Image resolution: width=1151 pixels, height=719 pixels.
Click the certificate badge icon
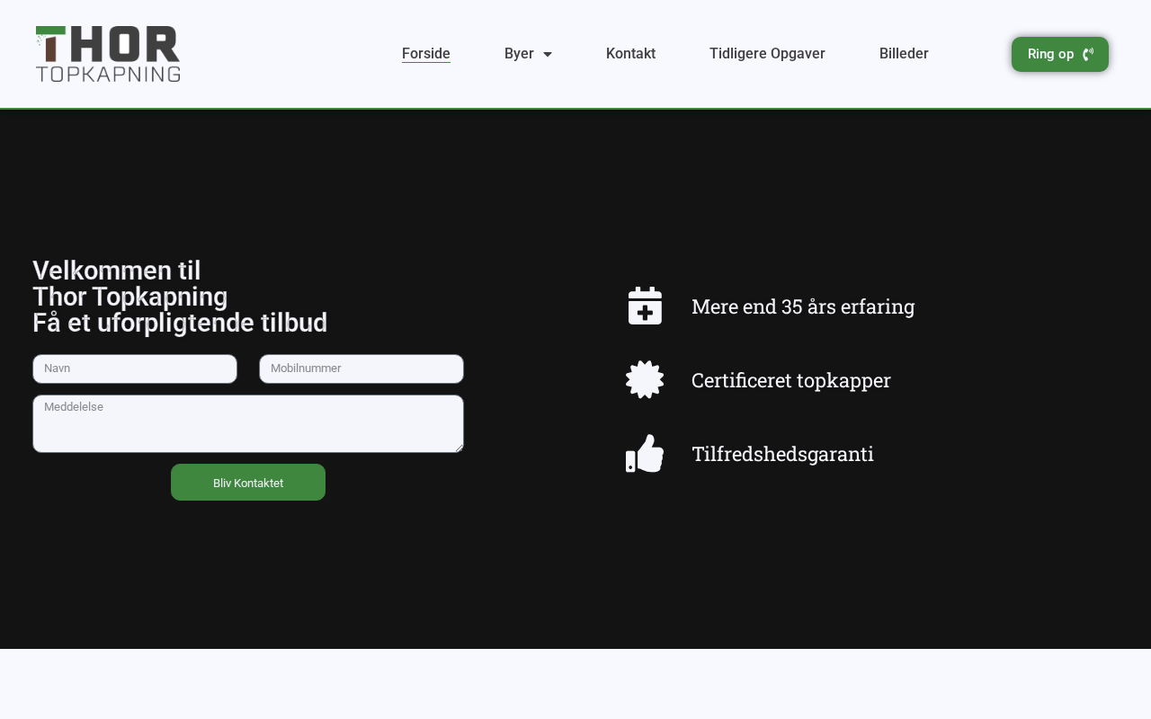tap(645, 379)
